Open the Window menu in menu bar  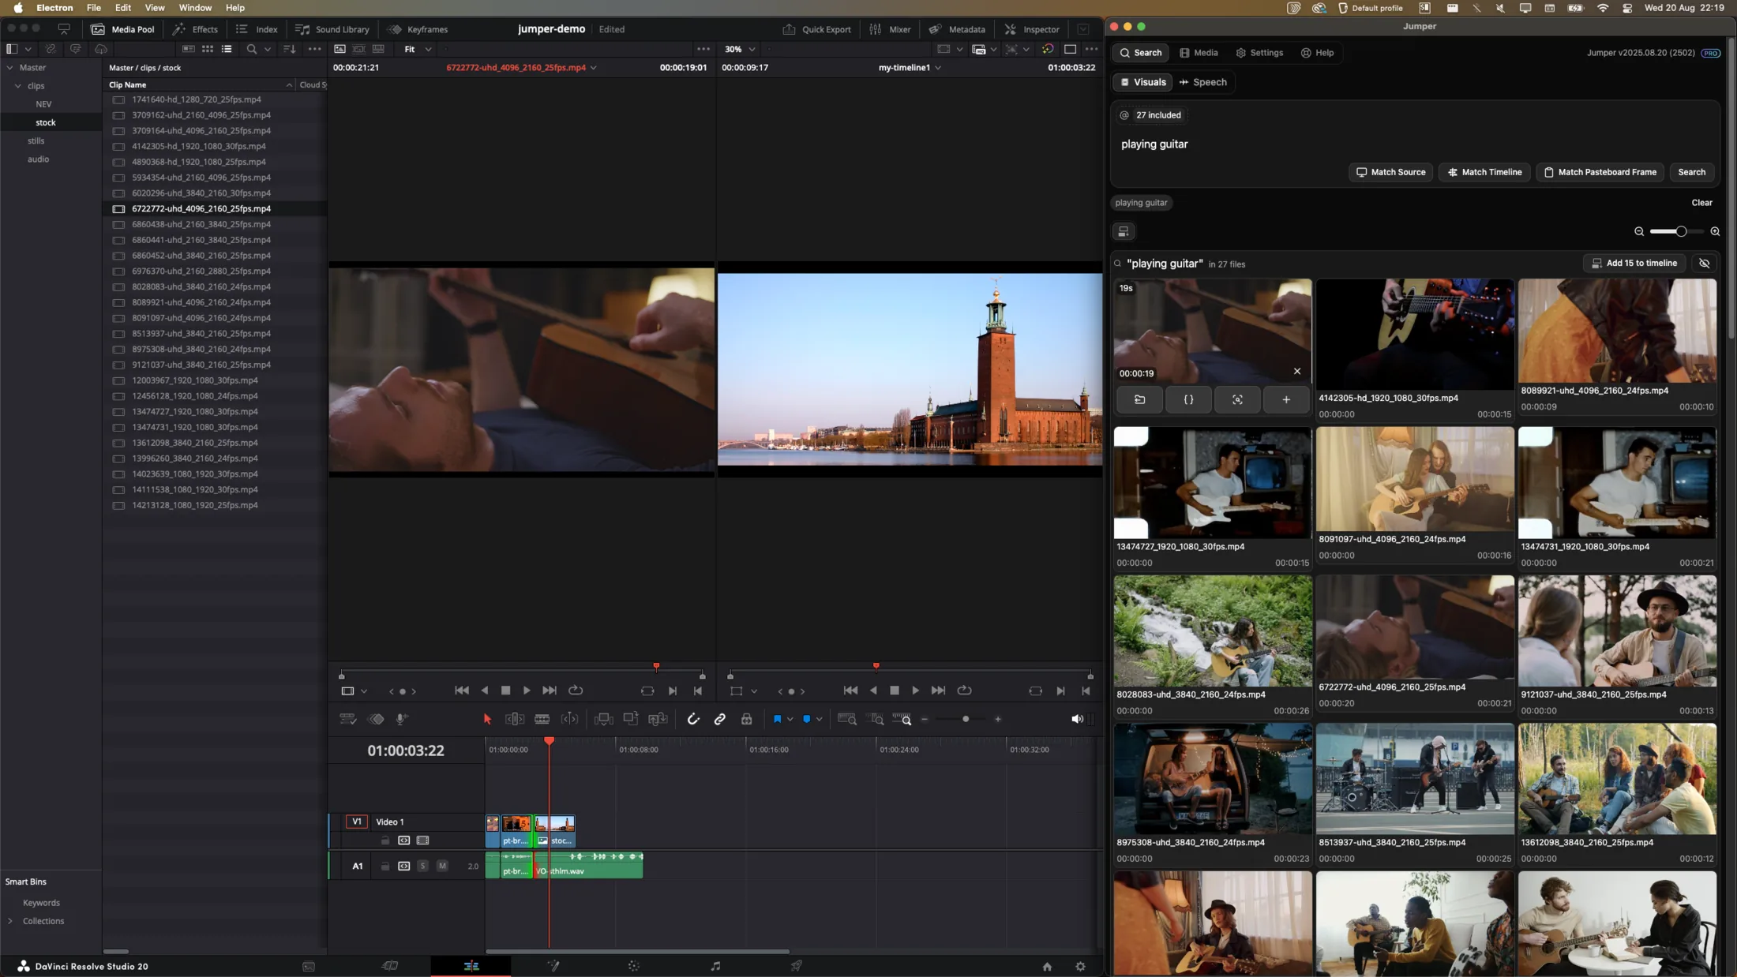pyautogui.click(x=195, y=8)
